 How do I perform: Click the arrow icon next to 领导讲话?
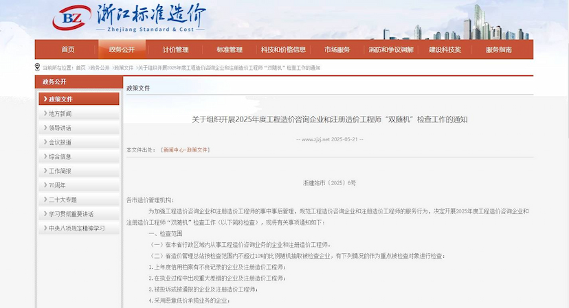pos(45,128)
